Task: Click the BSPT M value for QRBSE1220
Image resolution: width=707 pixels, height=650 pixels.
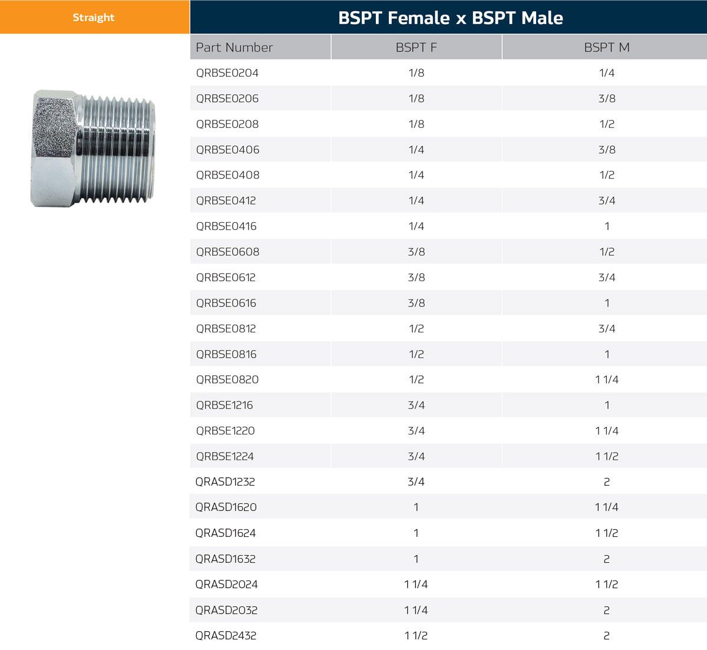Action: point(606,431)
